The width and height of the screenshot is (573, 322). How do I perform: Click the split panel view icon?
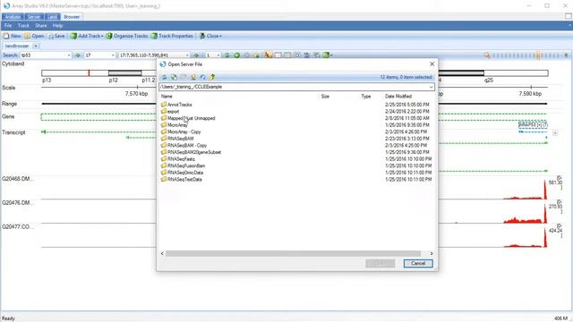pyautogui.click(x=287, y=55)
